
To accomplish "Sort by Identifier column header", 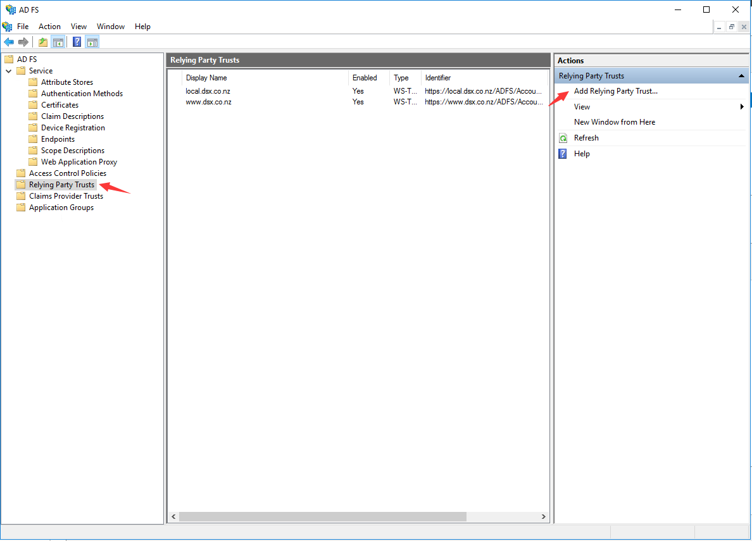I will [484, 78].
